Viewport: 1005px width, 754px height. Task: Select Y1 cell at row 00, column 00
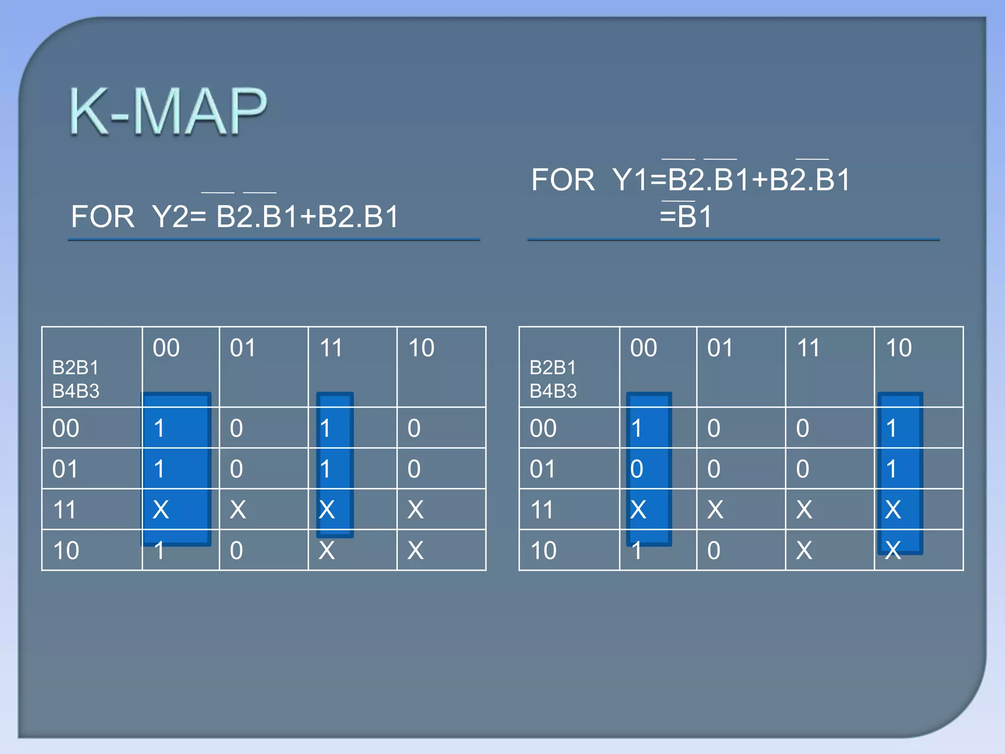point(658,428)
